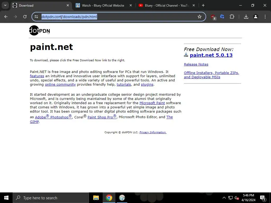Image resolution: width=271 pixels, height=203 pixels.
Task: Open the online community link
Action: tap(60, 84)
